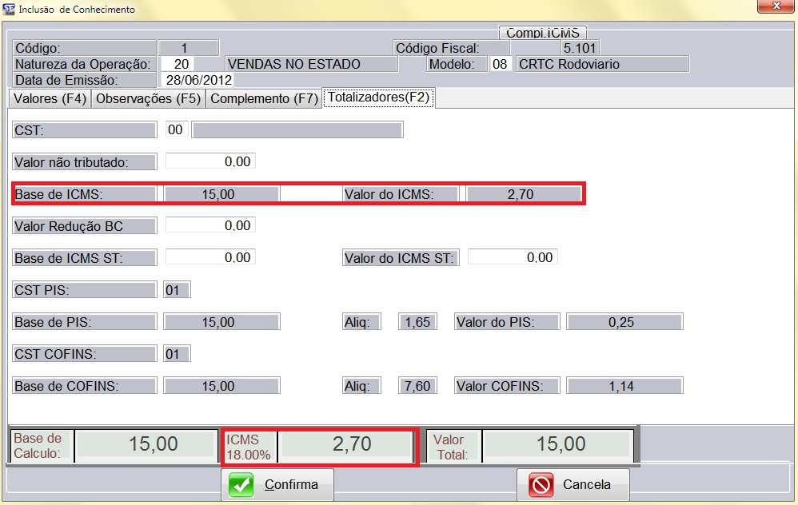
Task: Click the CST code field
Action: tap(176, 129)
